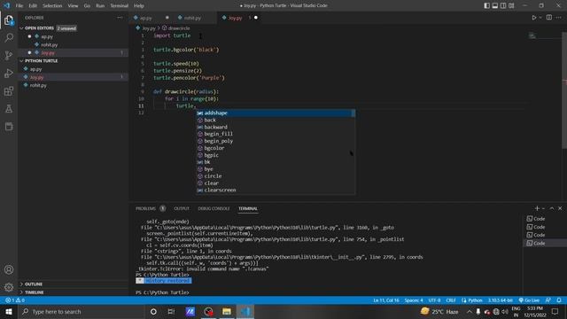The image size is (567, 319).
Task: Open the Run and Debug view
Action: 9,73
